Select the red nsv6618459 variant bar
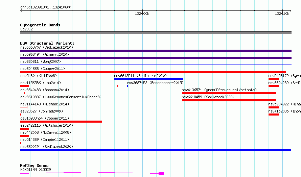Screen dimensions: 301x177 click(229, 100)
